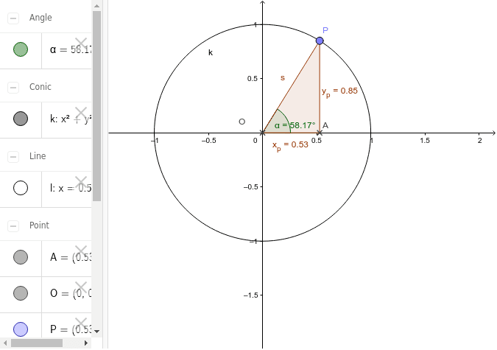Click the x-axis tick label 2
The image size is (497, 350).
(x=480, y=141)
